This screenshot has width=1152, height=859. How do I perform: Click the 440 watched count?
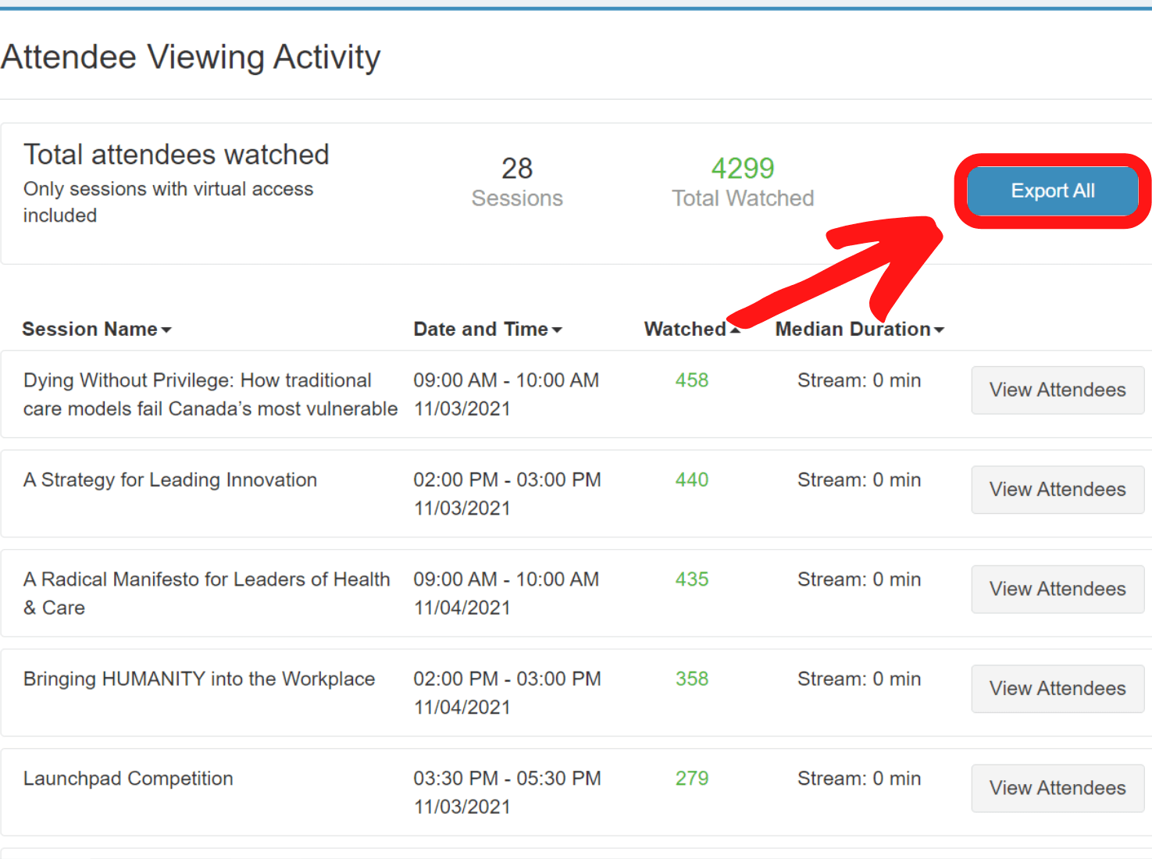click(691, 479)
